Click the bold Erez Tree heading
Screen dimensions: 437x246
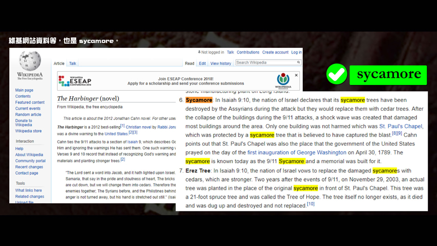click(198, 171)
